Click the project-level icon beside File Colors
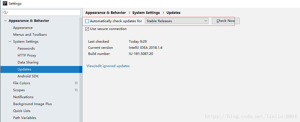Image resolution: width=300 pixels, height=122 pixels. (76, 83)
